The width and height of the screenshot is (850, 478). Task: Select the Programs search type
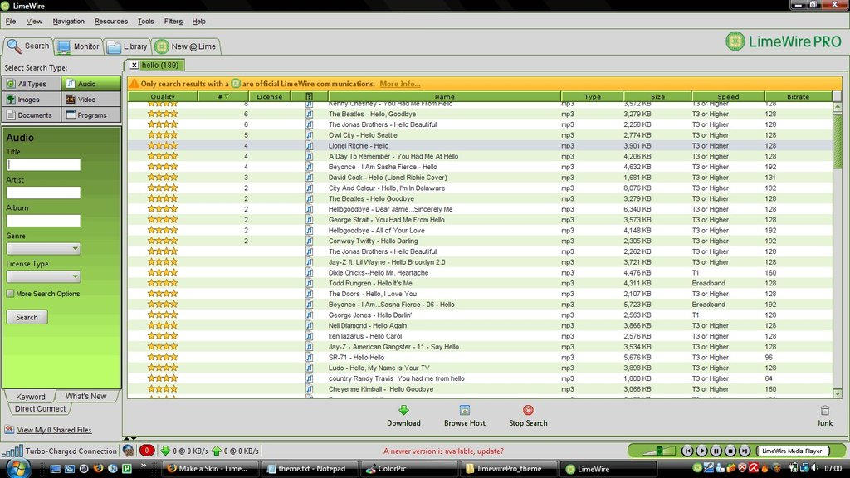coord(91,115)
